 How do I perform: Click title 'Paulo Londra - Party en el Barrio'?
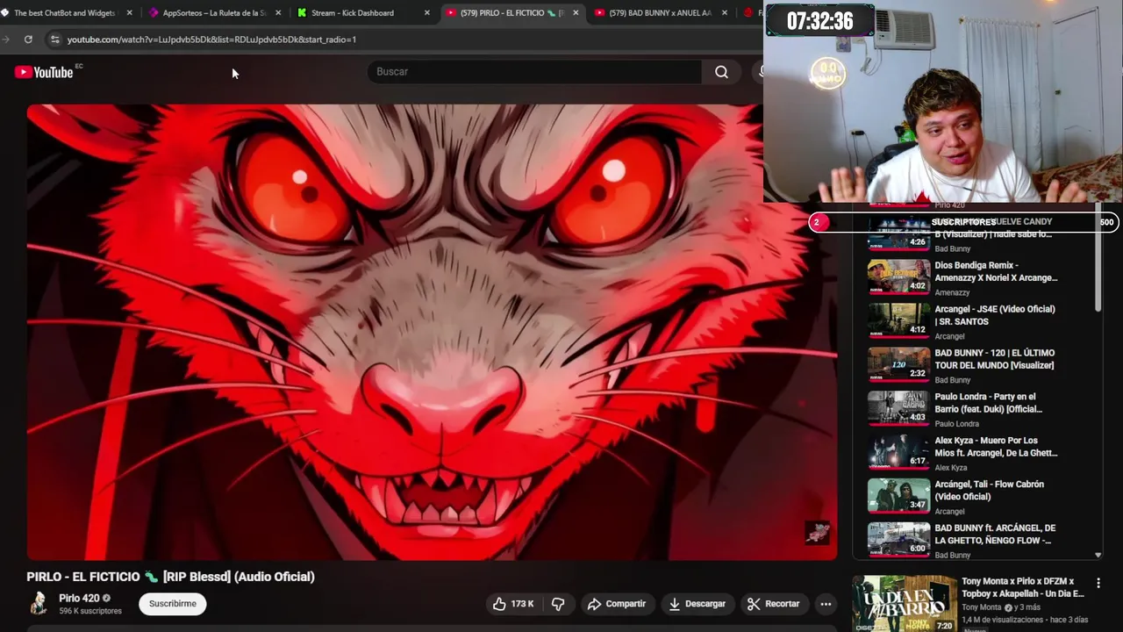(989, 403)
